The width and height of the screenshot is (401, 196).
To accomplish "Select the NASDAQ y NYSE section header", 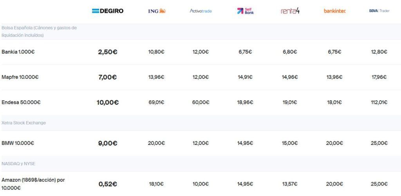I will click(x=18, y=164).
